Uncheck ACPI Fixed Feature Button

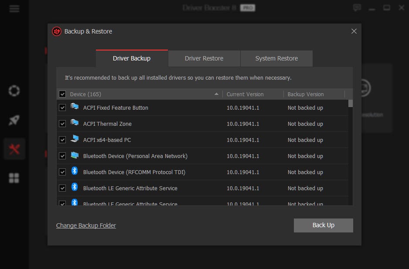(62, 108)
